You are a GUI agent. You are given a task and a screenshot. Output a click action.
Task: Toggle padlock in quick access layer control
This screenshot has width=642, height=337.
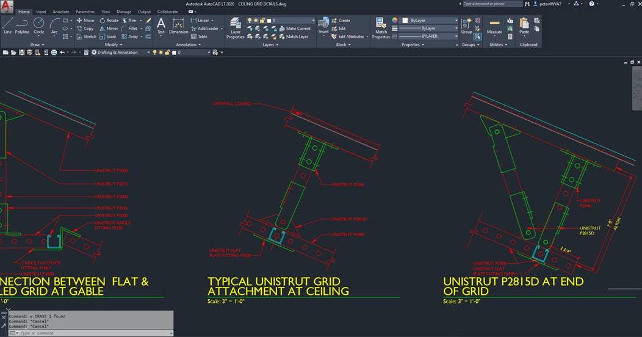coord(167,53)
